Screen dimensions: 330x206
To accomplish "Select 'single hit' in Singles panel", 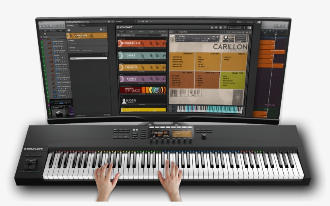I will pyautogui.click(x=227, y=57).
